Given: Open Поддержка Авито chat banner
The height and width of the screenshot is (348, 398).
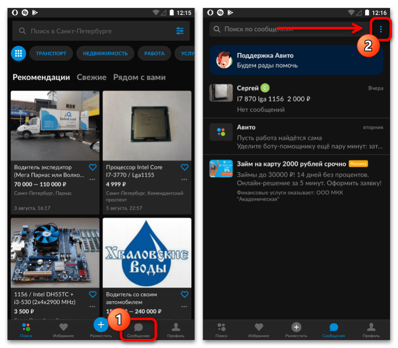Looking at the screenshot, I should pos(296,60).
